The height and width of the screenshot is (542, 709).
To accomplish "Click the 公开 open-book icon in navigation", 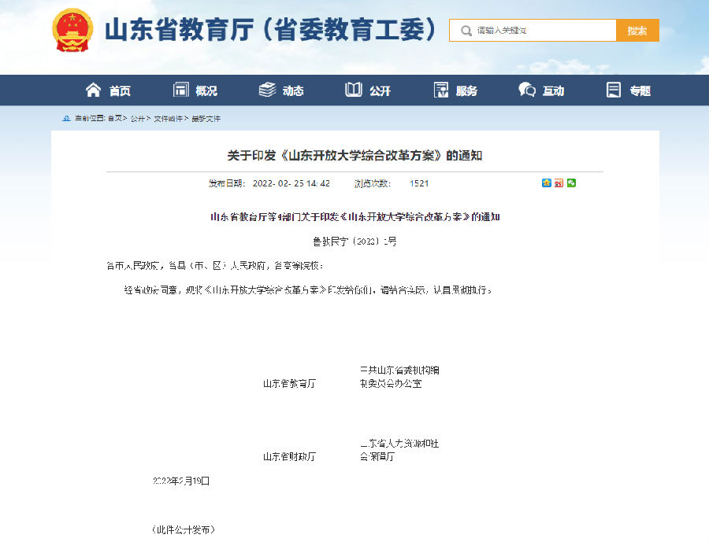I will click(354, 90).
